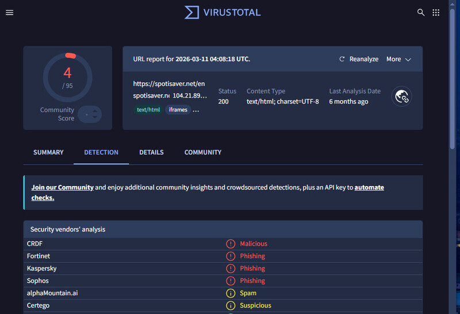Click Sophos phishing alert icon
The image size is (460, 314).
pos(231,281)
